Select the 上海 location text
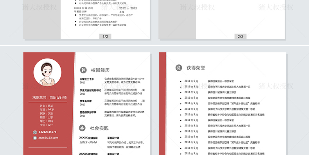The width and height of the screenshot is (309, 155). tap(122, 12)
